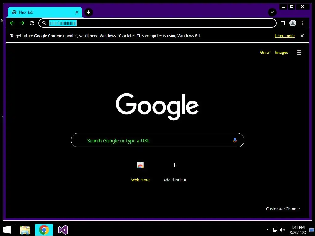
Task: Click Customize Chrome button
Action: click(x=283, y=209)
